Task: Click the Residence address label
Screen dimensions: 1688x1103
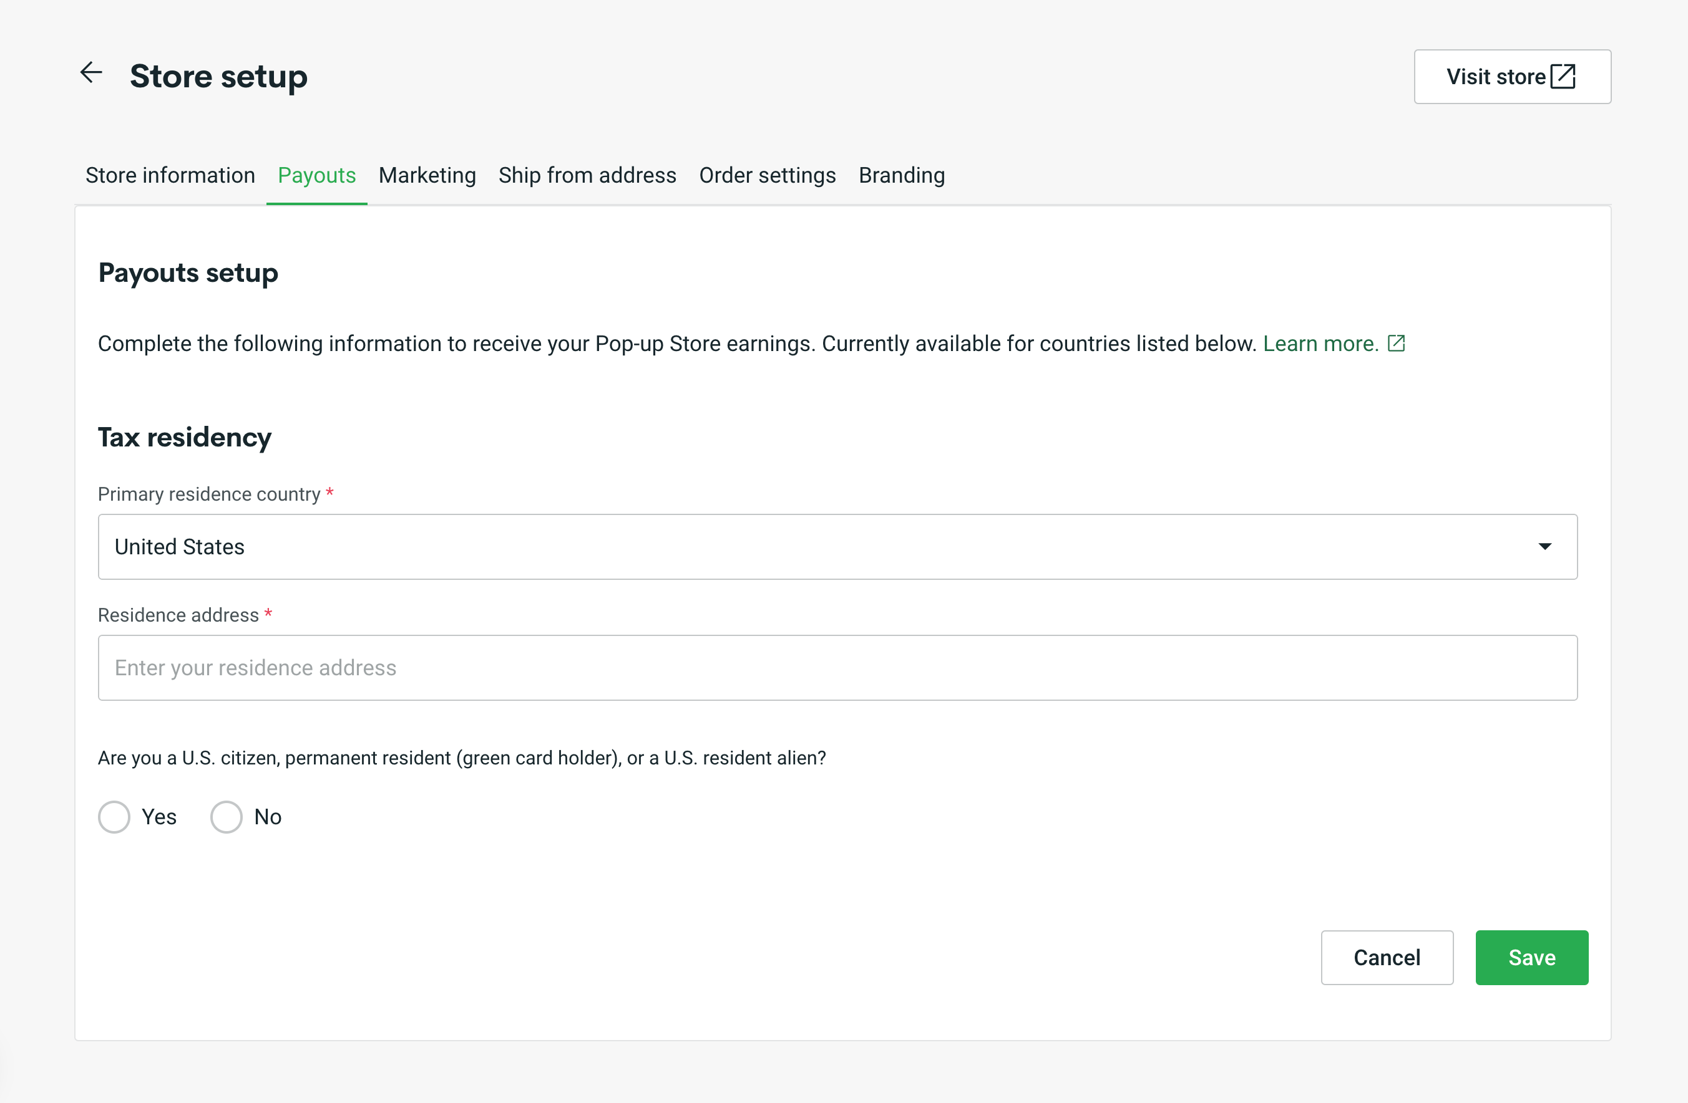Action: click(x=178, y=615)
